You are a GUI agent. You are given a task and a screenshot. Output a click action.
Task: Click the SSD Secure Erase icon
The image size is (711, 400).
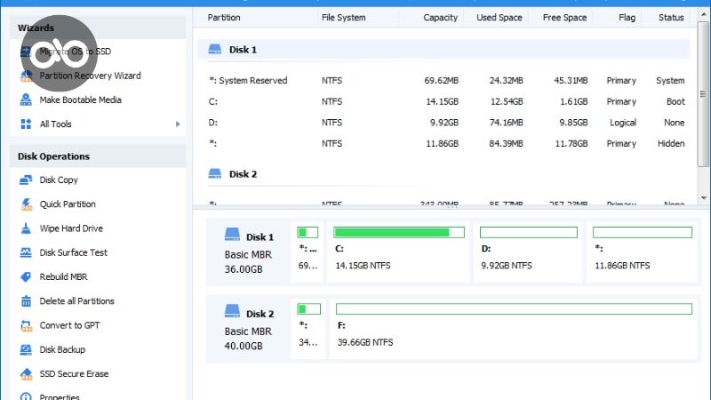(x=26, y=374)
